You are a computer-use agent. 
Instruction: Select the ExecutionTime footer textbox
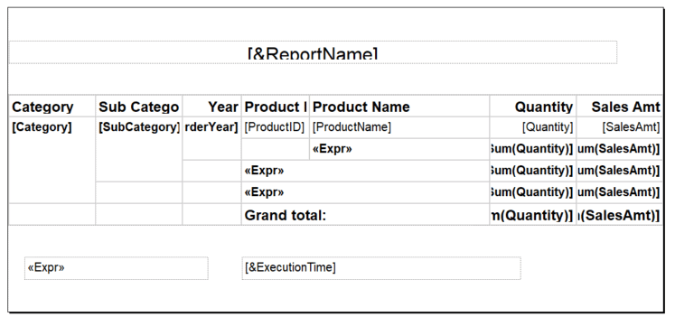[381, 268]
